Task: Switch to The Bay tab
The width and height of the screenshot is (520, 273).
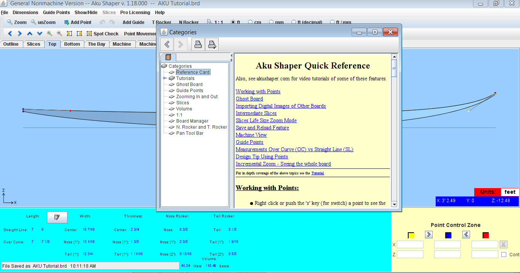Action: [x=97, y=44]
